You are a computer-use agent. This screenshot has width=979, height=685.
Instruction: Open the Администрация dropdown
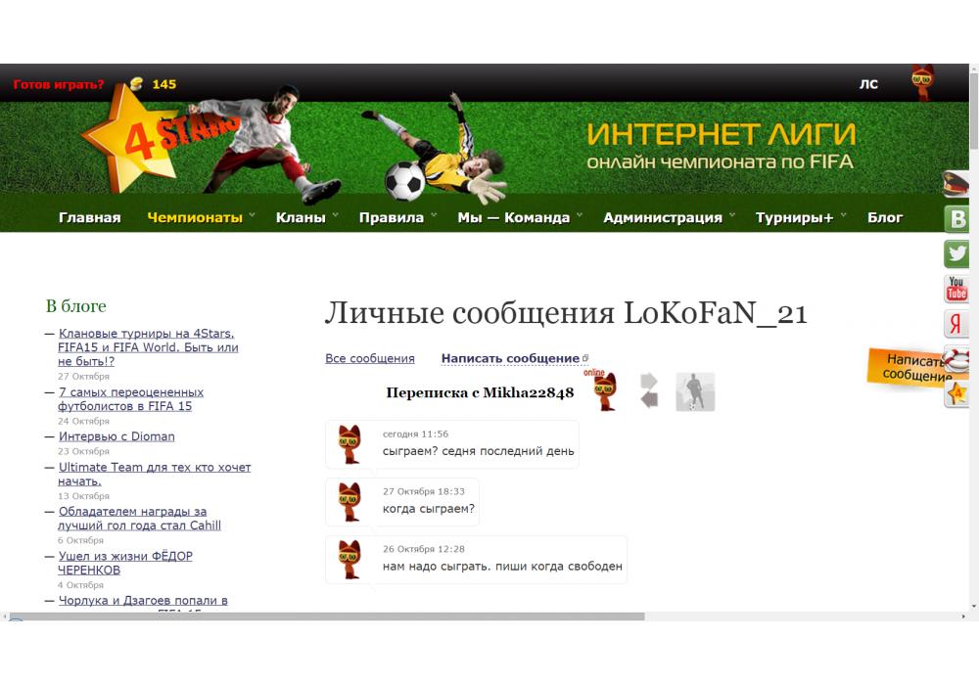pos(663,217)
